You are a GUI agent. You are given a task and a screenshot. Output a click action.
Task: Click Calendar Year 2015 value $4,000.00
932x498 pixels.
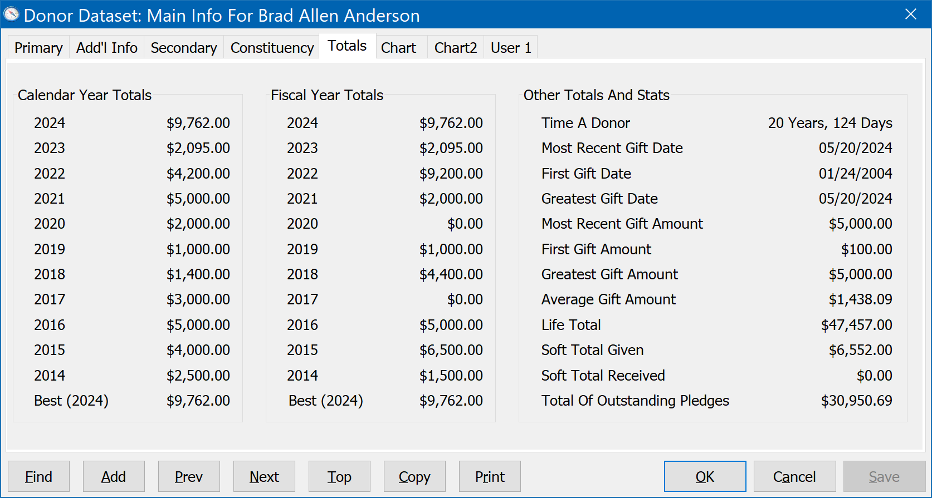point(198,350)
